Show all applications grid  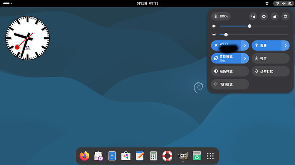pyautogui.click(x=210, y=156)
